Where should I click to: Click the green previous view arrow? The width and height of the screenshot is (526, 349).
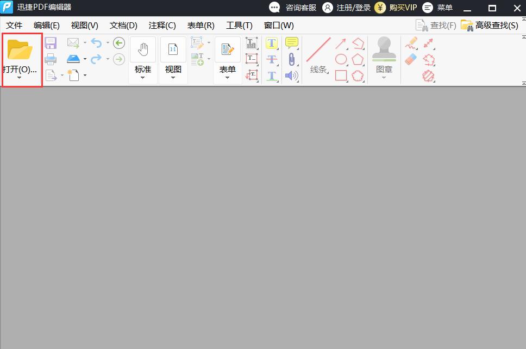click(x=119, y=43)
